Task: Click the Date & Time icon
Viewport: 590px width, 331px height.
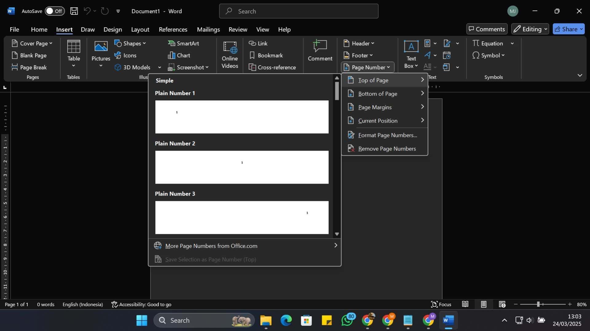Action: click(447, 55)
